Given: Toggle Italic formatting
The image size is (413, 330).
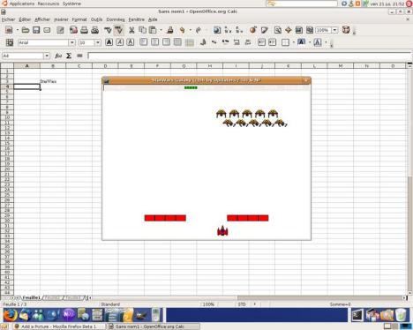Looking at the screenshot, I should (120, 42).
